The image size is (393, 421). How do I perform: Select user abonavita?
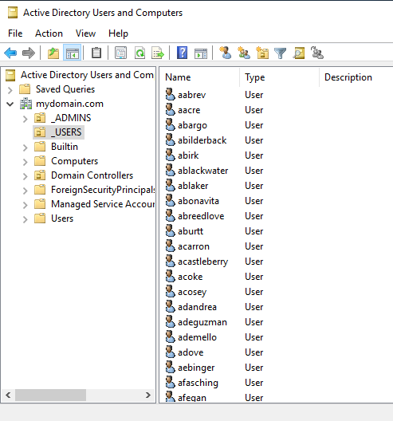198,201
